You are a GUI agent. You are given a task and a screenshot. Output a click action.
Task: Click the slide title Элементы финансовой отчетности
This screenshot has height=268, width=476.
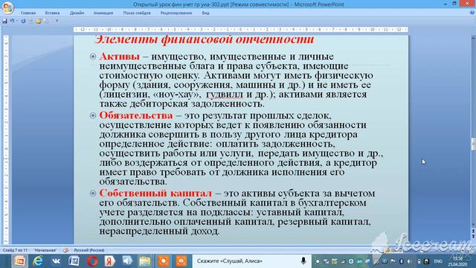(205, 39)
